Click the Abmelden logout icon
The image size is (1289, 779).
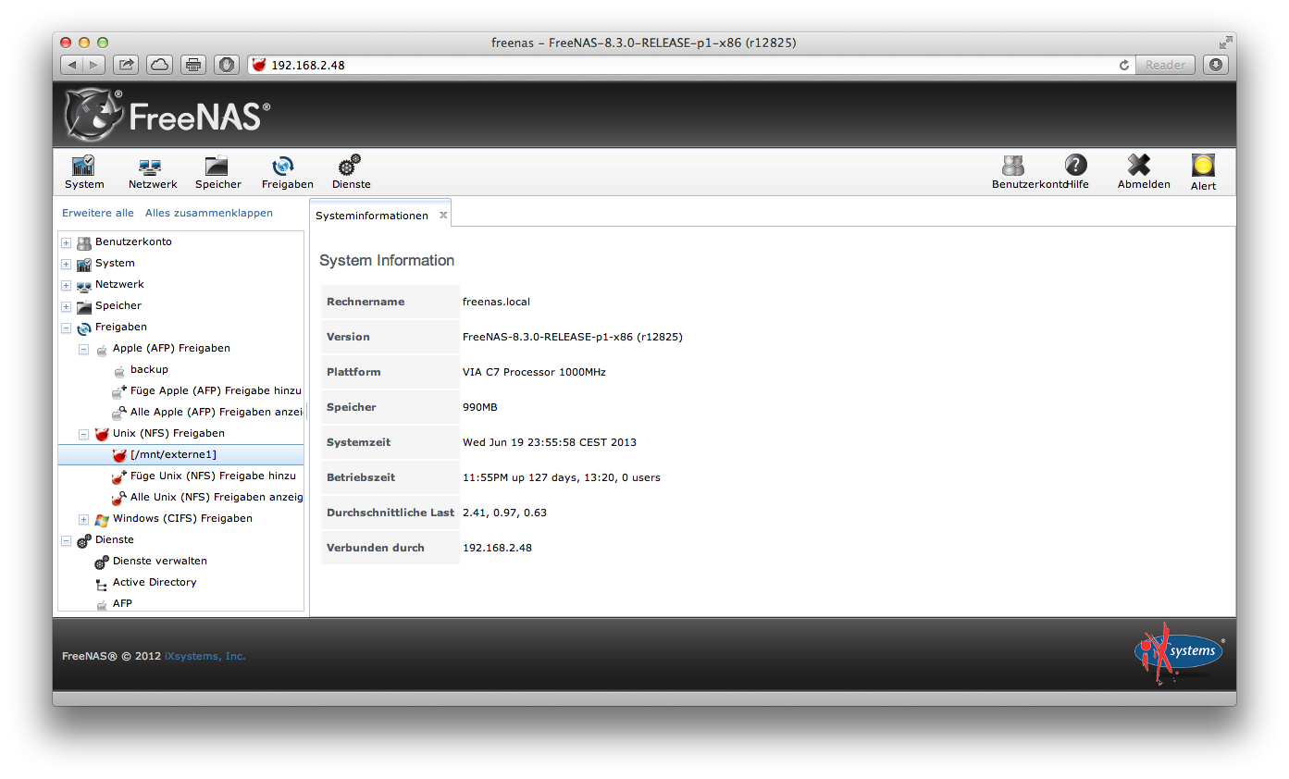point(1140,167)
